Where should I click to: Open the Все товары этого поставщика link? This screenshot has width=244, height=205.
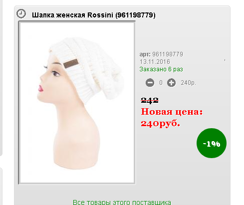click(x=122, y=202)
